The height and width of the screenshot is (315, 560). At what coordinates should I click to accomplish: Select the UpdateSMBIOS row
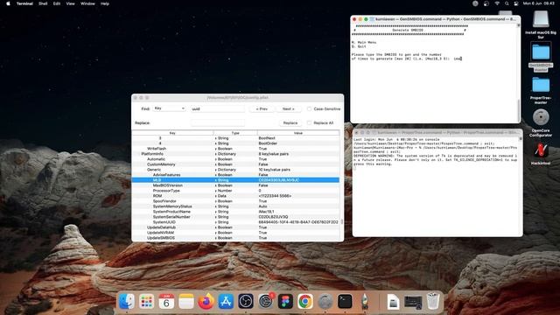point(235,238)
